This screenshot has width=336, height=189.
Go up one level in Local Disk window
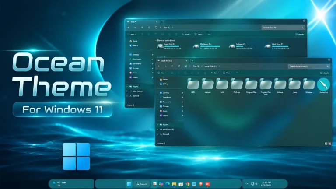pyautogui.click(x=172, y=66)
